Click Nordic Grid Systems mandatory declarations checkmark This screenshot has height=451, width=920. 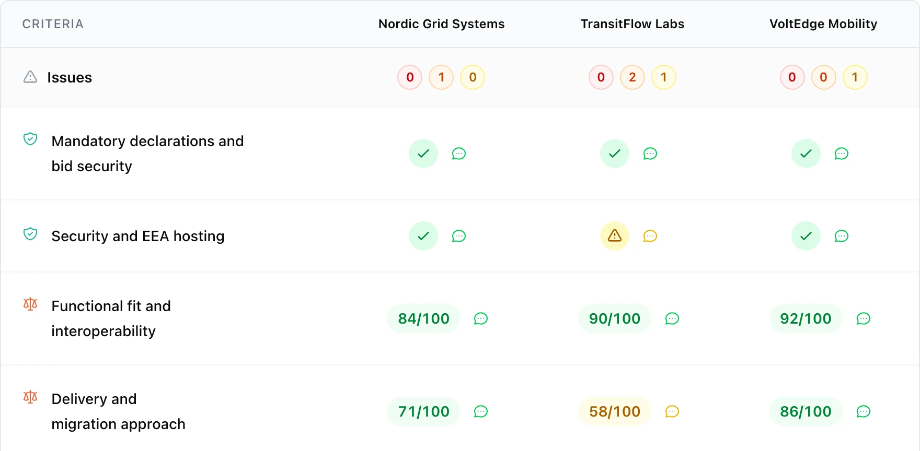[x=423, y=153]
